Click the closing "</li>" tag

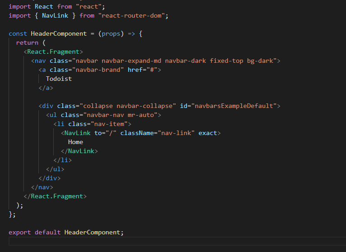coord(62,160)
